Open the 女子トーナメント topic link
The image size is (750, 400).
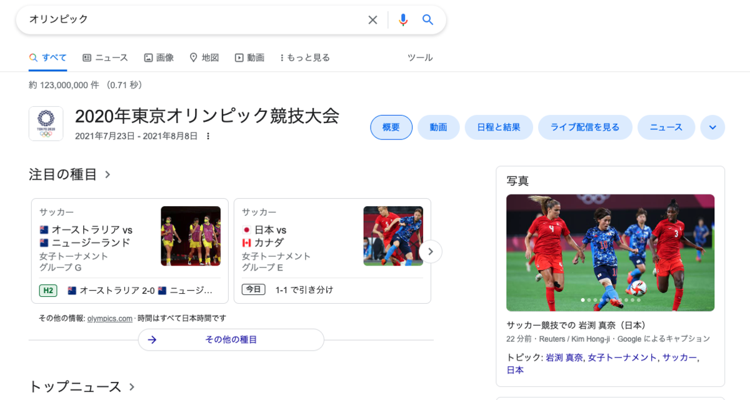[x=622, y=357]
